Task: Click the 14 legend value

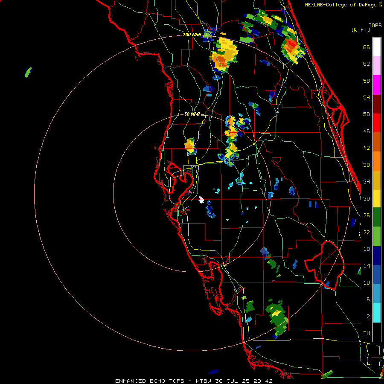Action: coord(367,266)
